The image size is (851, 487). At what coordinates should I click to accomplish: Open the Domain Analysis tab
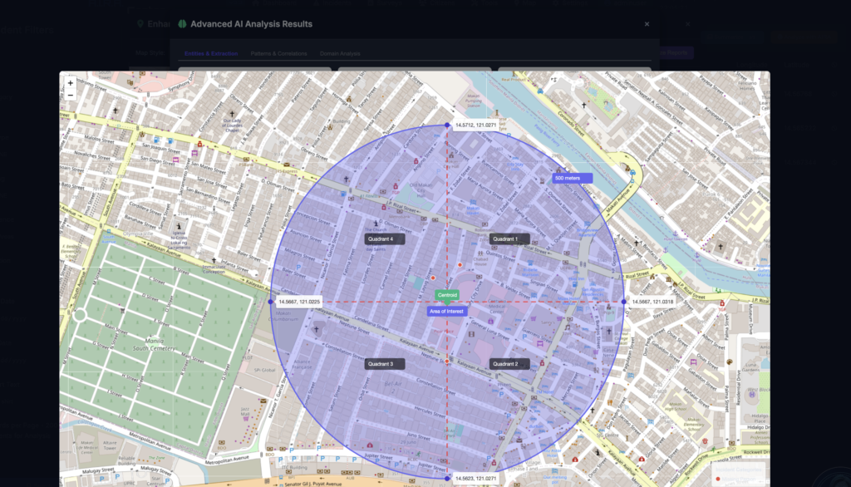[x=340, y=54]
